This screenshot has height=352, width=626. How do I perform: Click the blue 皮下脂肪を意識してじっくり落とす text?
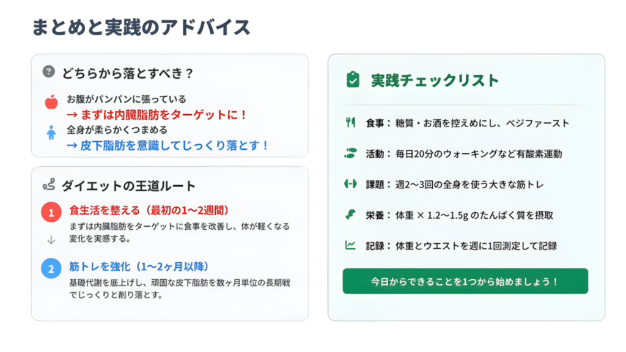[x=167, y=145]
